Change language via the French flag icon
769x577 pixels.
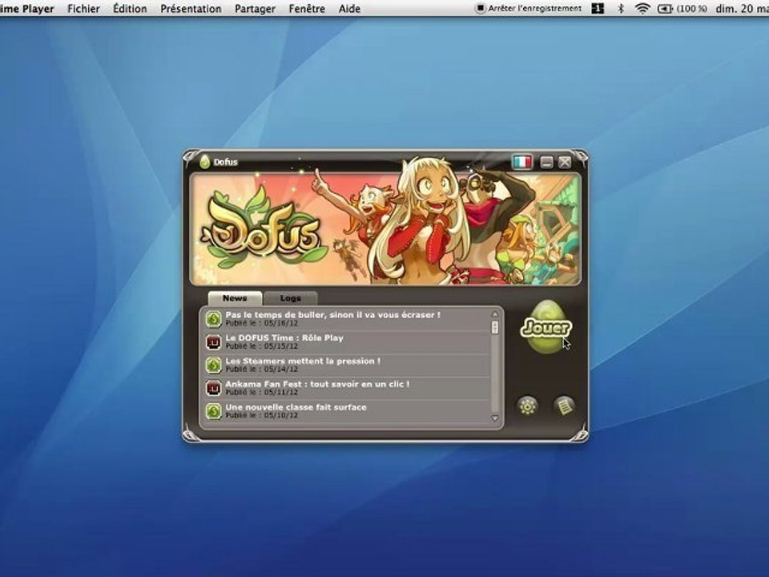pos(521,162)
